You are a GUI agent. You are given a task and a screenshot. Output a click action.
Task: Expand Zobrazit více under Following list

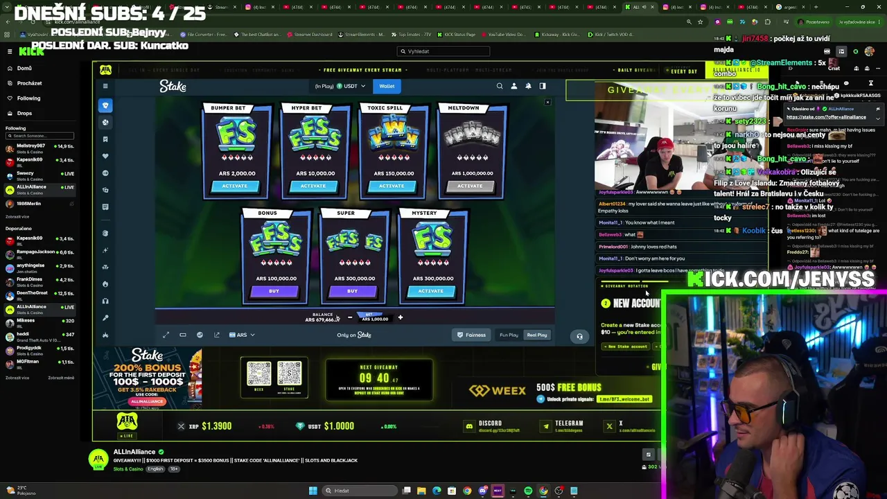(x=17, y=217)
